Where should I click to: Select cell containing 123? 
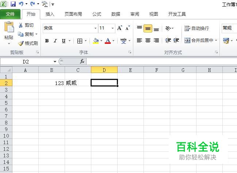coord(52,83)
